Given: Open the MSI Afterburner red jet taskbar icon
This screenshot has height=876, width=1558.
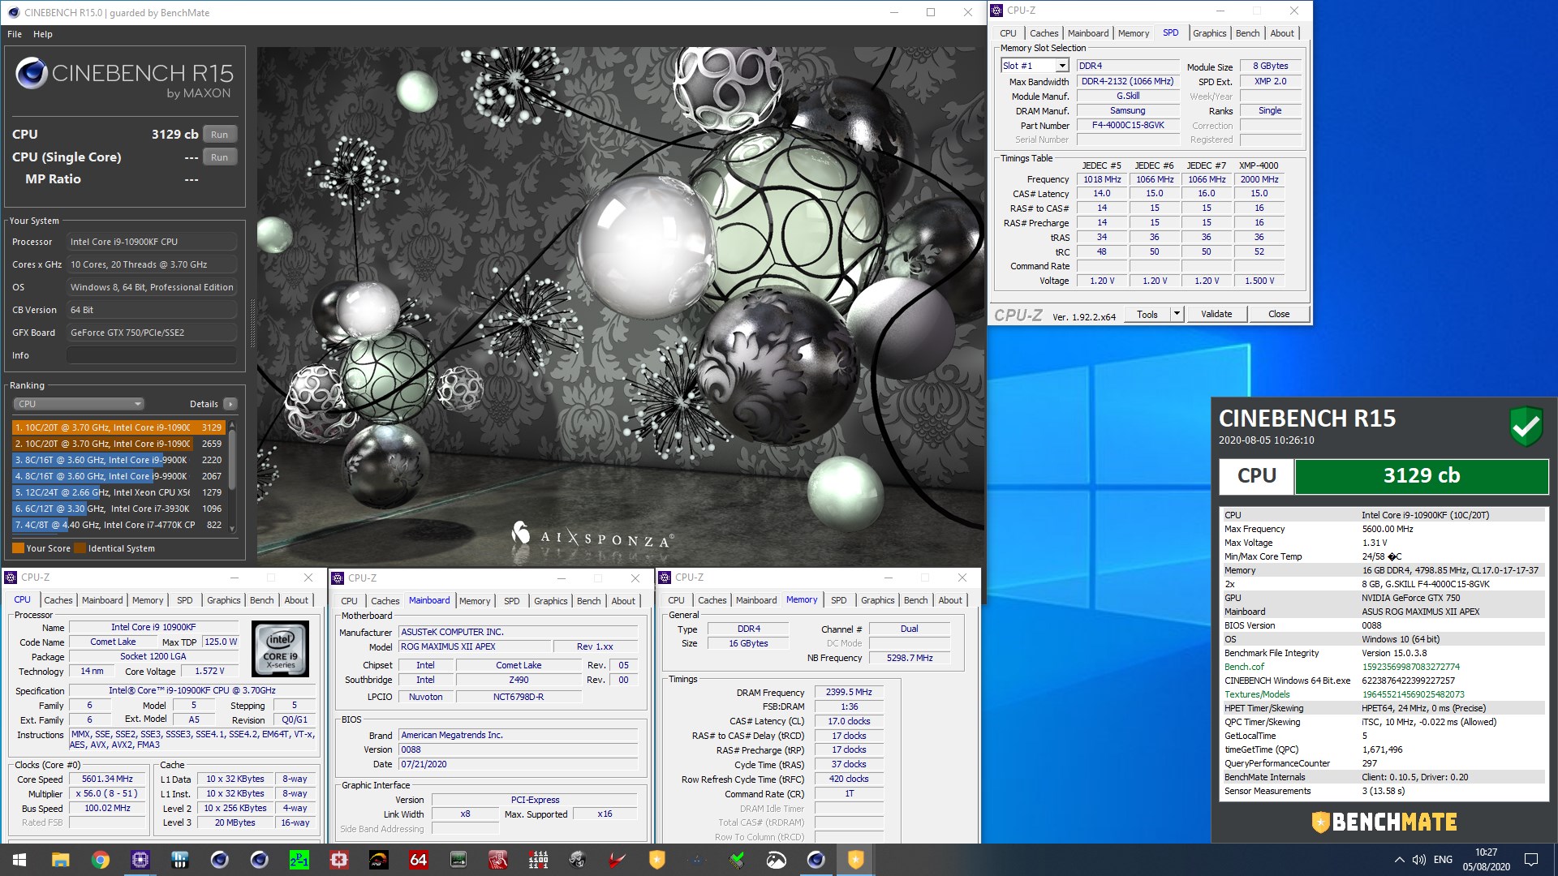Looking at the screenshot, I should [617, 860].
